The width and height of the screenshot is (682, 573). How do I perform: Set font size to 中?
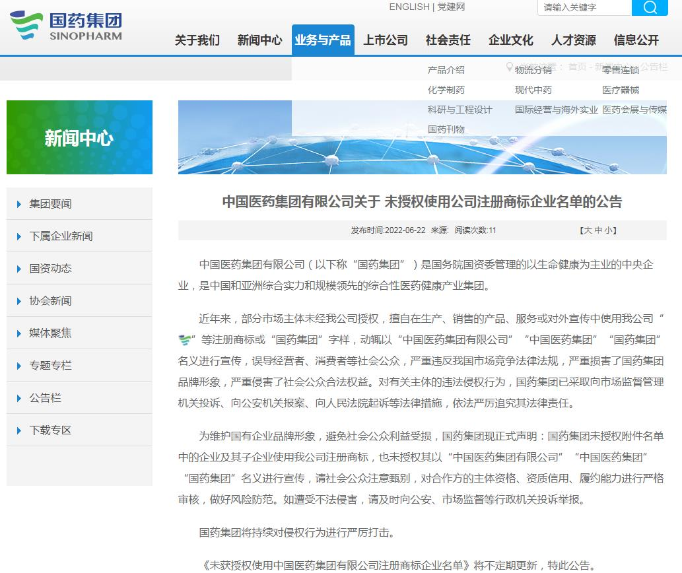point(598,230)
